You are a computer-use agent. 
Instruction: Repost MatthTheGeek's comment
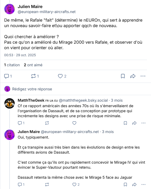click(47, 123)
